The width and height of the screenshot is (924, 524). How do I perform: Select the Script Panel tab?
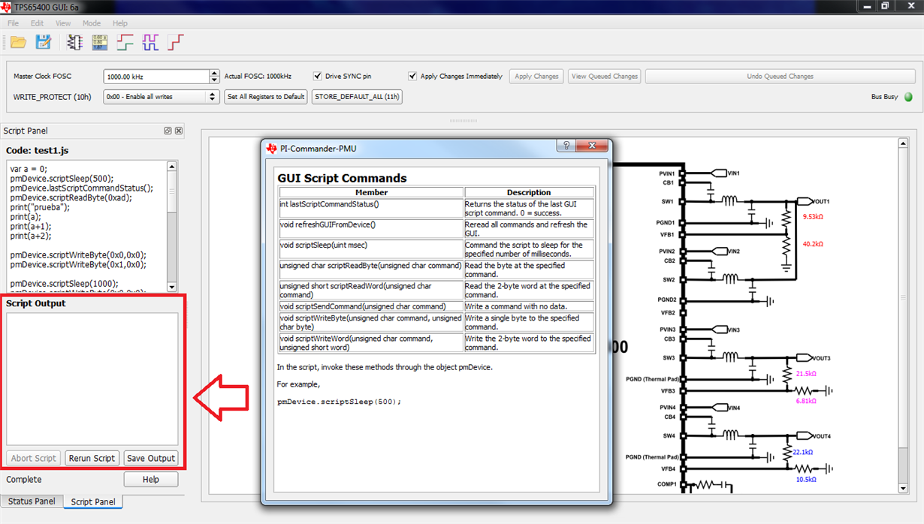pos(93,501)
